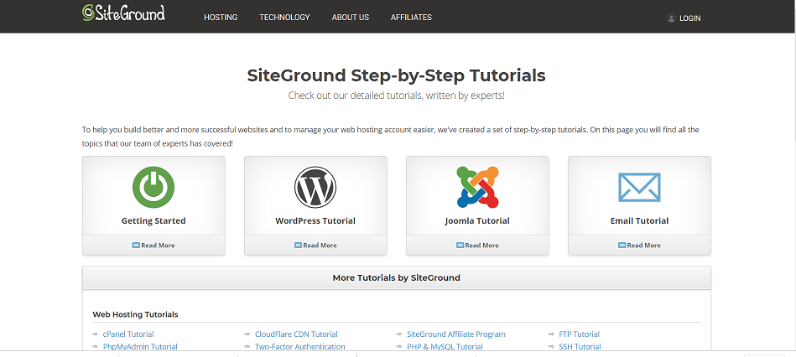Click Read More under Email Tutorial
796x357 pixels.
[x=643, y=246]
